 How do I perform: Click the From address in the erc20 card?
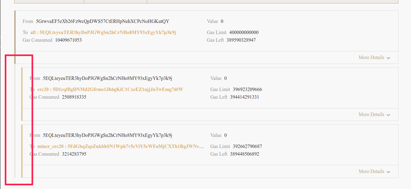point(107,78)
